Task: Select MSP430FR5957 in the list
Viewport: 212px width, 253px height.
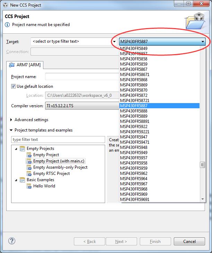Action: coord(159,158)
